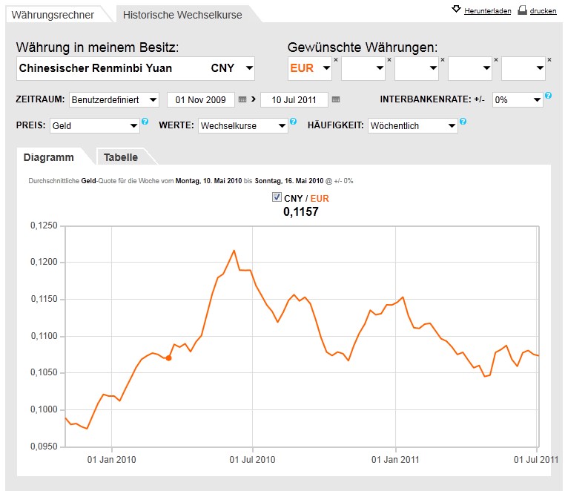Open the end date calendar icon

pyautogui.click(x=336, y=99)
